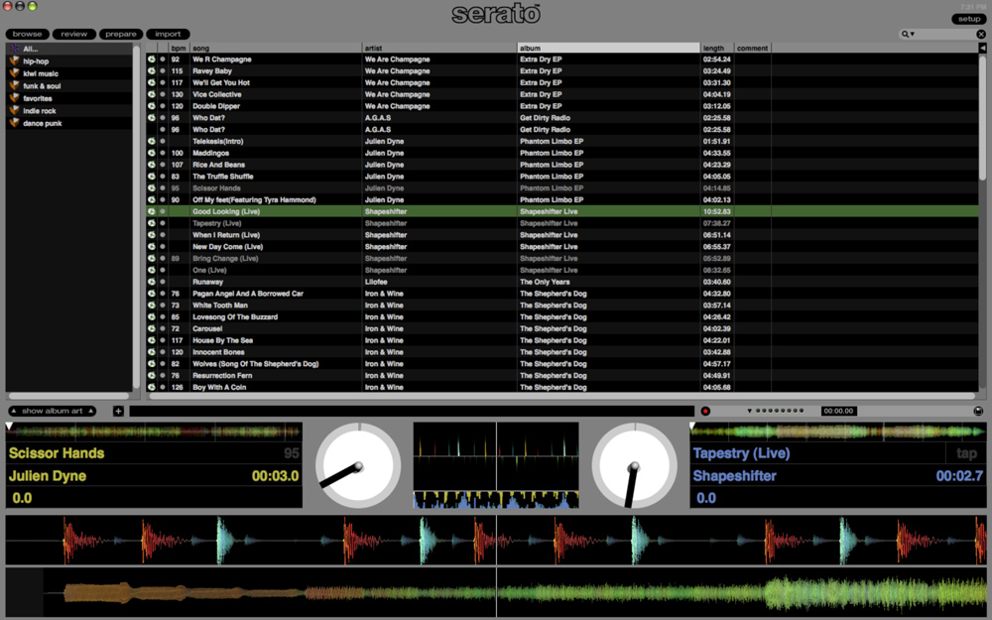992x620 pixels.
Task: Click the plus icon to add a crate
Action: coord(118,412)
